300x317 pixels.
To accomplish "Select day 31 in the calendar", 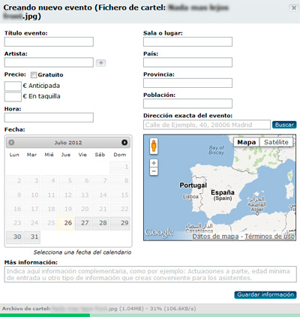I will (x=32, y=237).
